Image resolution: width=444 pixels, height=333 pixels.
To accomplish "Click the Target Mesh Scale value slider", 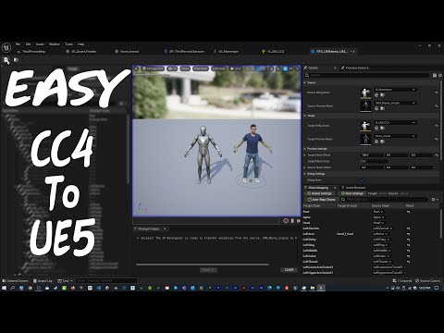I will pos(375,161).
